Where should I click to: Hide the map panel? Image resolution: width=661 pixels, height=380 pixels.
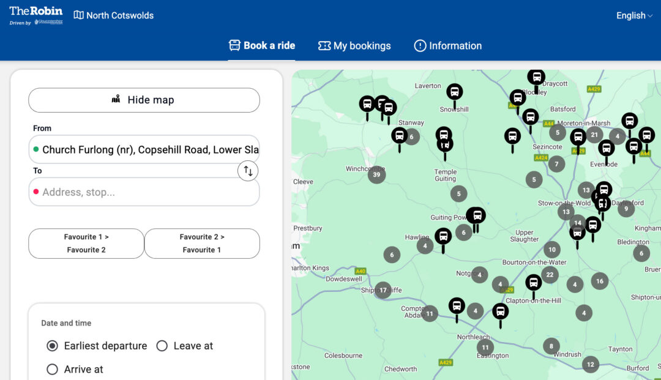(x=144, y=100)
